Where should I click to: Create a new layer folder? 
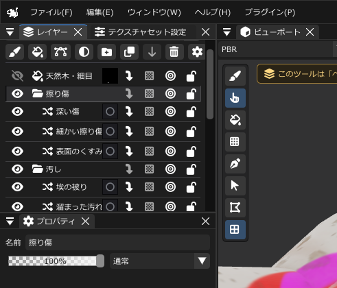click(106, 52)
